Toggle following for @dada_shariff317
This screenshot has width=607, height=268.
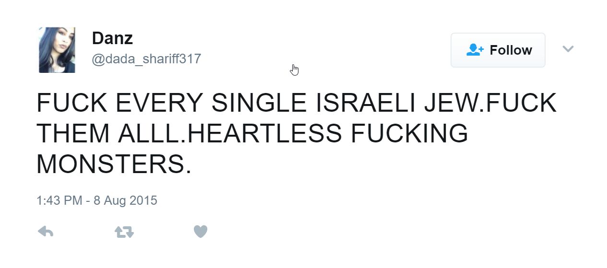[x=498, y=50]
